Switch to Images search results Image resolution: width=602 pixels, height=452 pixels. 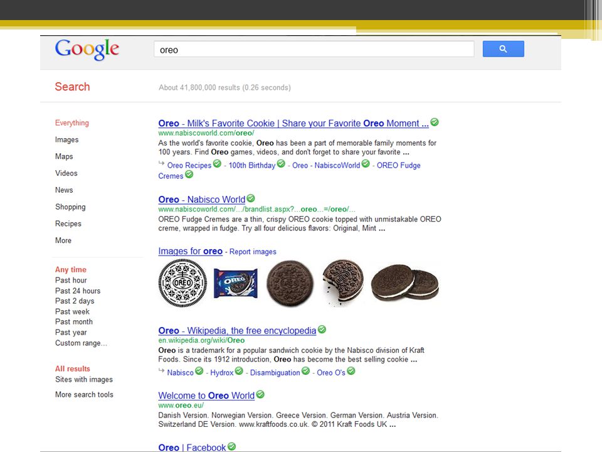pos(67,139)
